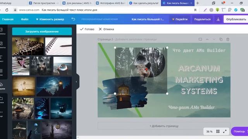248x139 pixels.
Task: Click the Опубликовать button
Action: (x=236, y=19)
